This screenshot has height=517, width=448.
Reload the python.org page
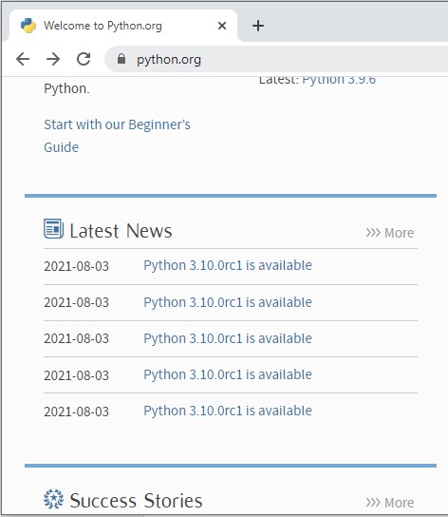[x=84, y=59]
